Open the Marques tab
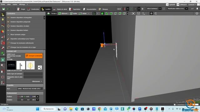Image resolution: width=200 pixels, height=112 pixels. click(103, 9)
